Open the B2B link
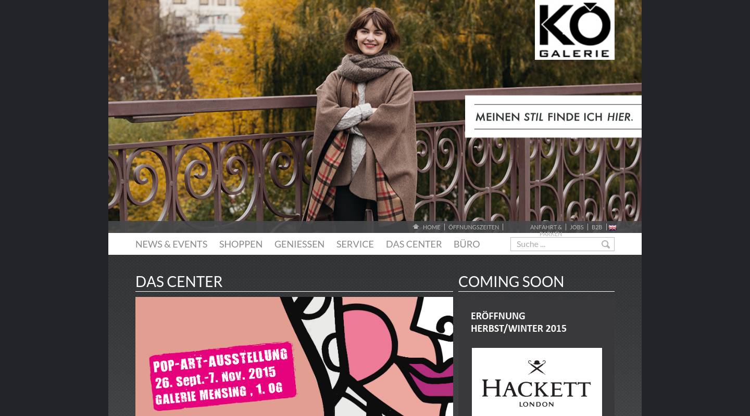 597,227
